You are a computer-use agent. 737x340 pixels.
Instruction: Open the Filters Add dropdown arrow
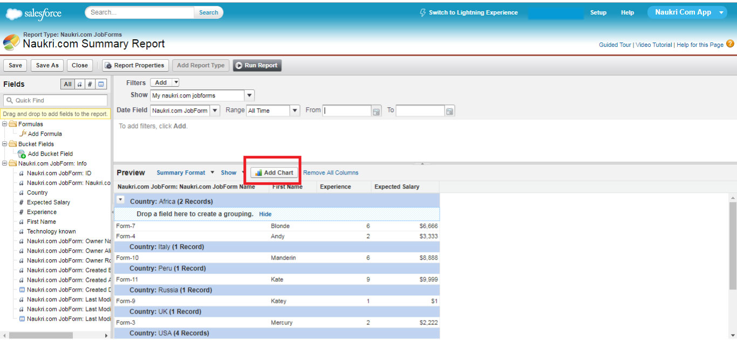click(175, 82)
